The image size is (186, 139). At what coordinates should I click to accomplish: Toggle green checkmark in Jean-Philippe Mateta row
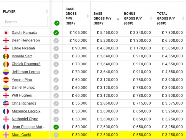56,127
